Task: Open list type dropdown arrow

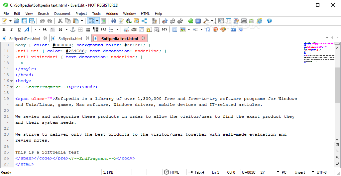Action: (x=117, y=29)
